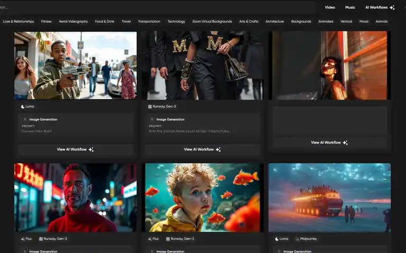
Task: Choose the Travel category
Action: coord(126,22)
